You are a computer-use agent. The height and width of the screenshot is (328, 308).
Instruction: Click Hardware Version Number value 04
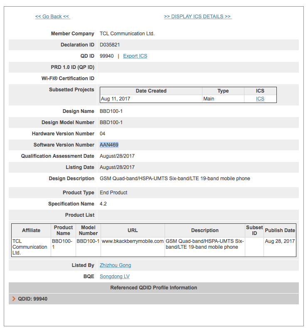pyautogui.click(x=102, y=134)
